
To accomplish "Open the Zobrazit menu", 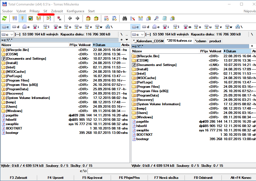I will coord(57,11).
